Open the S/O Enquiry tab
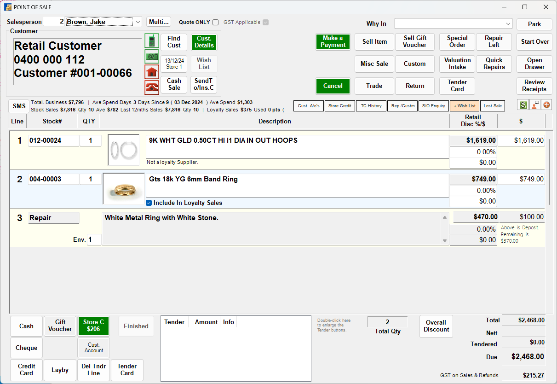This screenshot has width=557, height=384. click(433, 105)
